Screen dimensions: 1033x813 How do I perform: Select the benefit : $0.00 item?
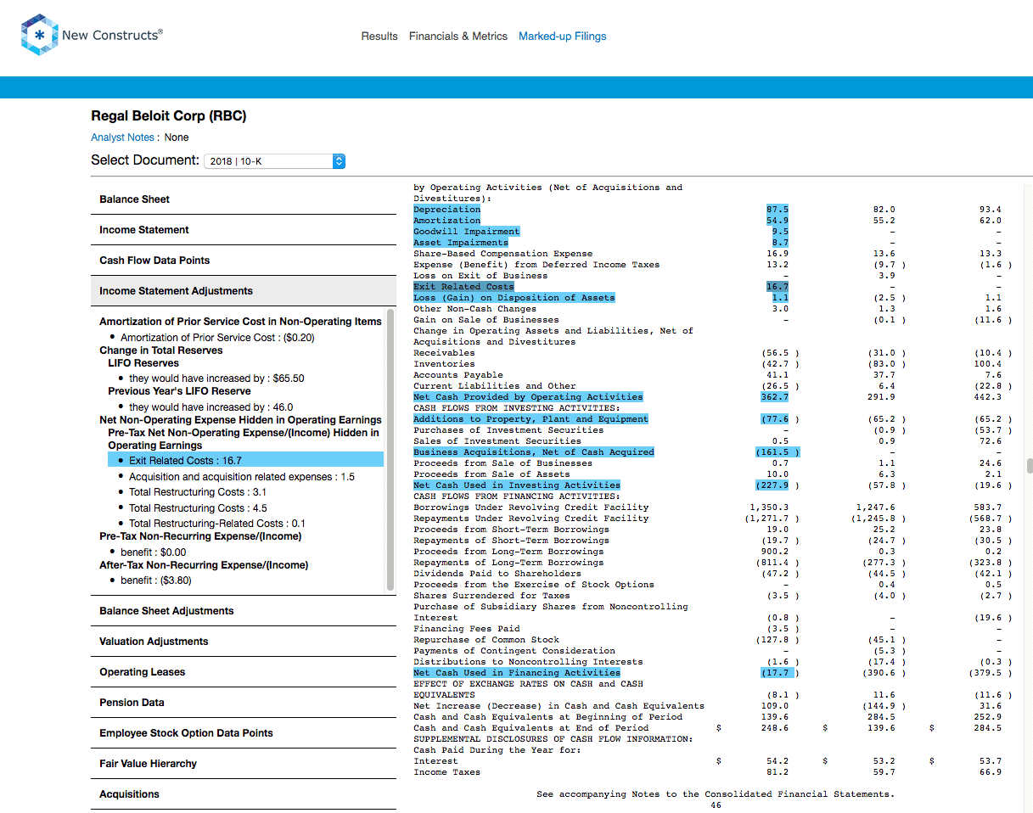(x=153, y=552)
